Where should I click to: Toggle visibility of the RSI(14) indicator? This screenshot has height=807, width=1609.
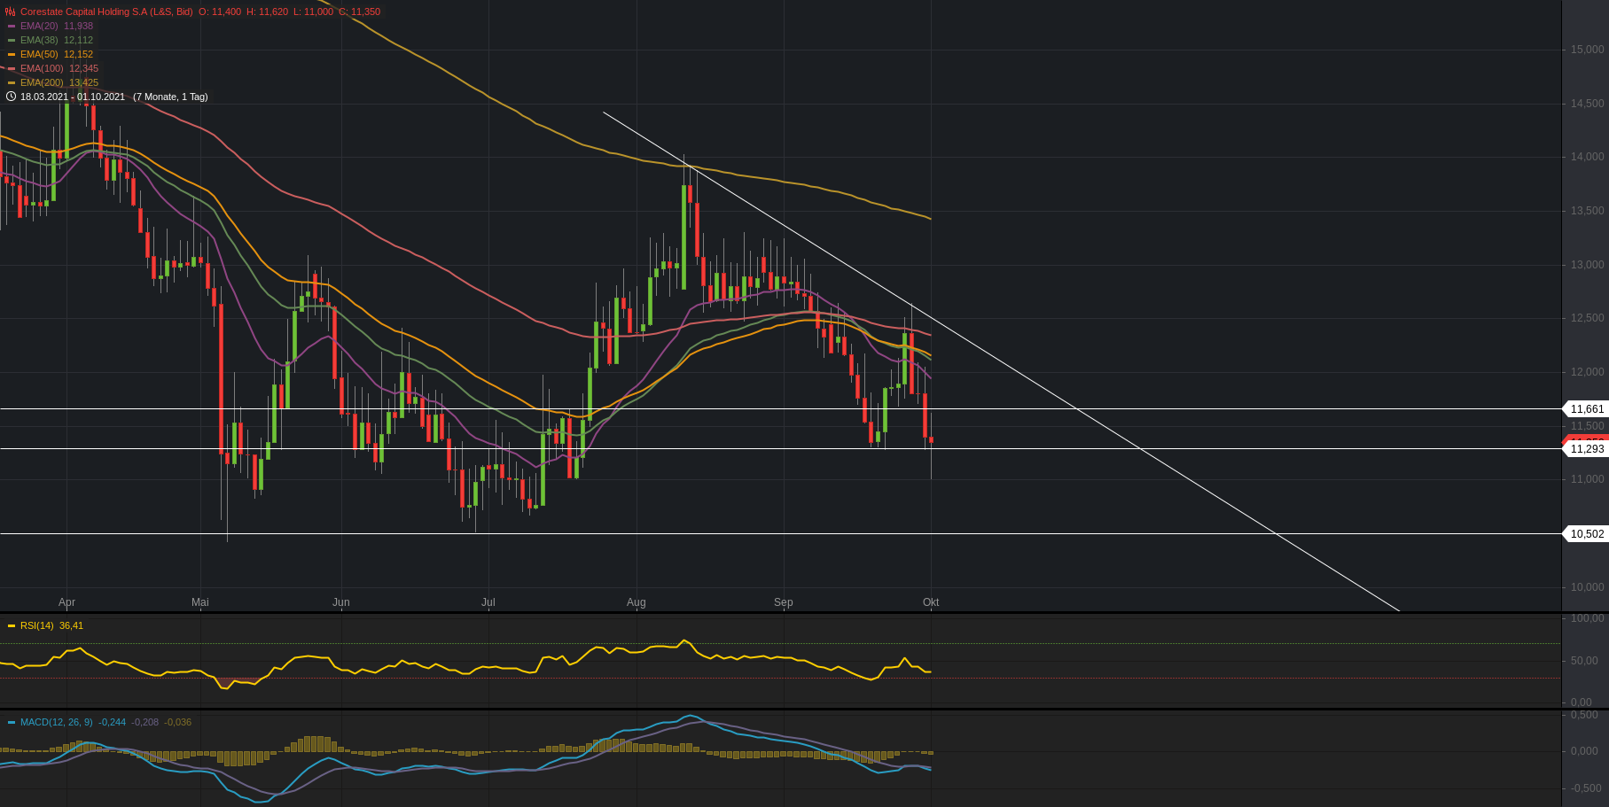35,625
